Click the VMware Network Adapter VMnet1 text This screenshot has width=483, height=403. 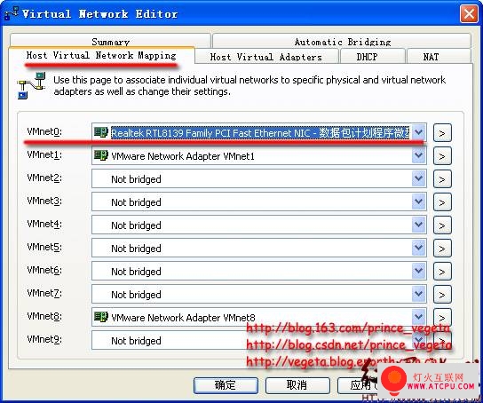[183, 156]
